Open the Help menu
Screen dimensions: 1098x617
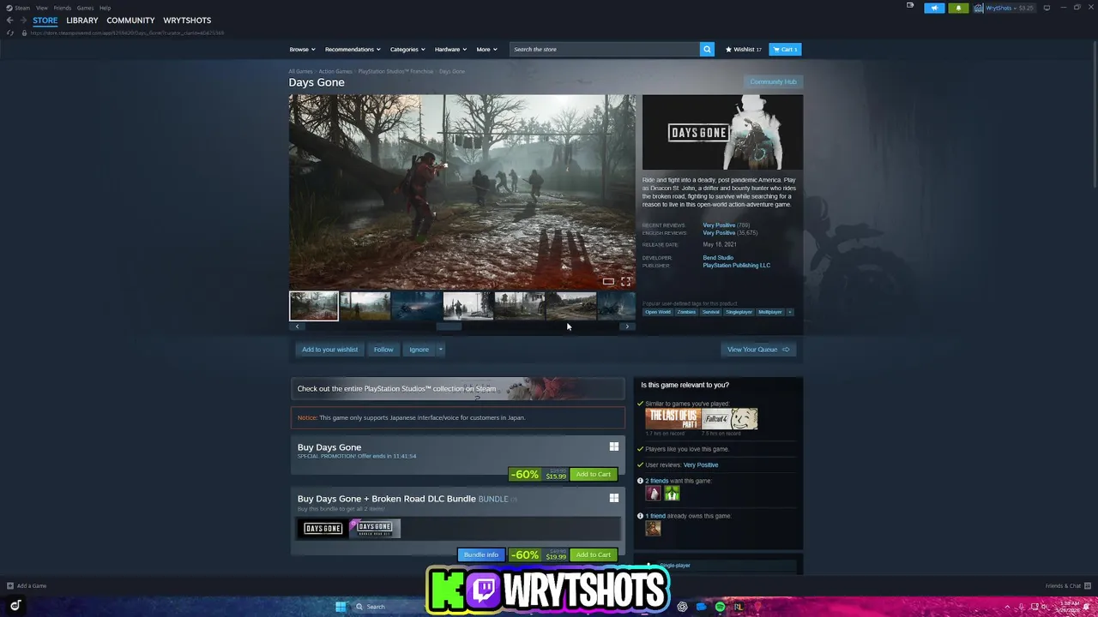coord(105,8)
